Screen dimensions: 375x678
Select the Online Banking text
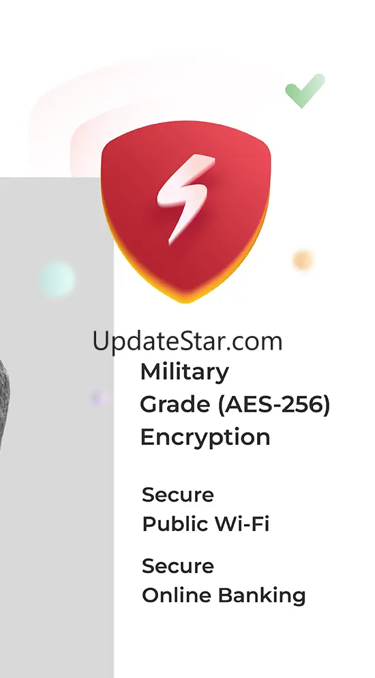coord(224,596)
